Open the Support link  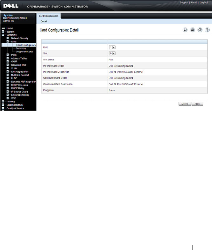pos(184,2)
